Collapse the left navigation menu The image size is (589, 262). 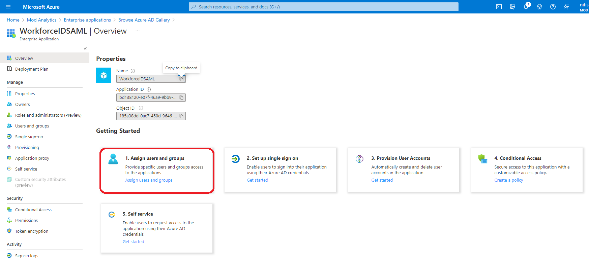coord(85,49)
